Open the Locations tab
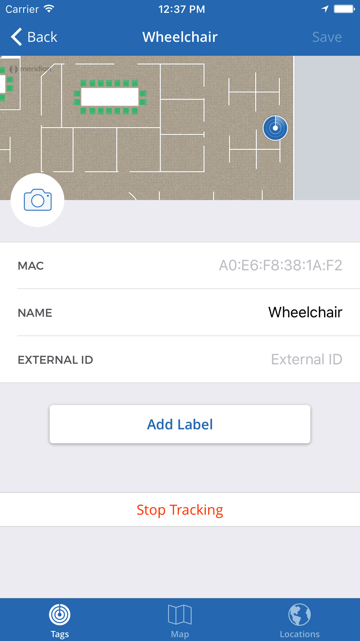360x641 pixels. click(300, 620)
